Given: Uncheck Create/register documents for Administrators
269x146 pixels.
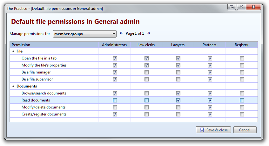Looking at the screenshot, I should (115, 115).
